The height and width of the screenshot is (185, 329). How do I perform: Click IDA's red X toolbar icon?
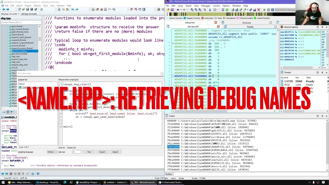click(x=259, y=10)
